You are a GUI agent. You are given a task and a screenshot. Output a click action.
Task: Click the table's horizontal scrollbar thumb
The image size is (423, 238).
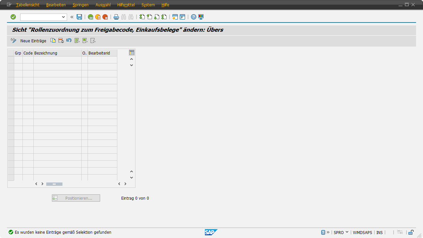pos(54,184)
